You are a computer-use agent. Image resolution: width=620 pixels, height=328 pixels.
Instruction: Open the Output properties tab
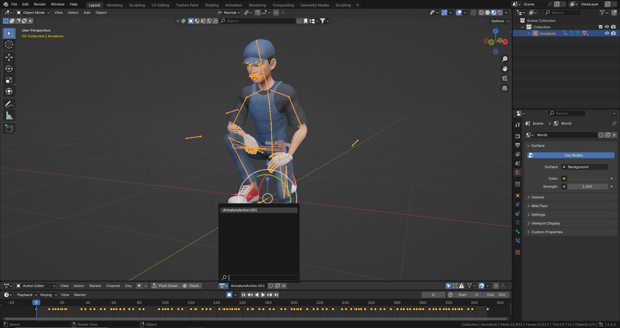(x=518, y=145)
